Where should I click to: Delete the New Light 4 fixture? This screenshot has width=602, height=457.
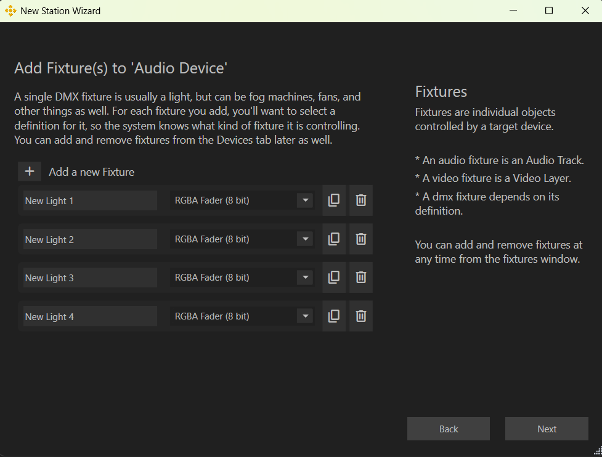click(x=361, y=316)
